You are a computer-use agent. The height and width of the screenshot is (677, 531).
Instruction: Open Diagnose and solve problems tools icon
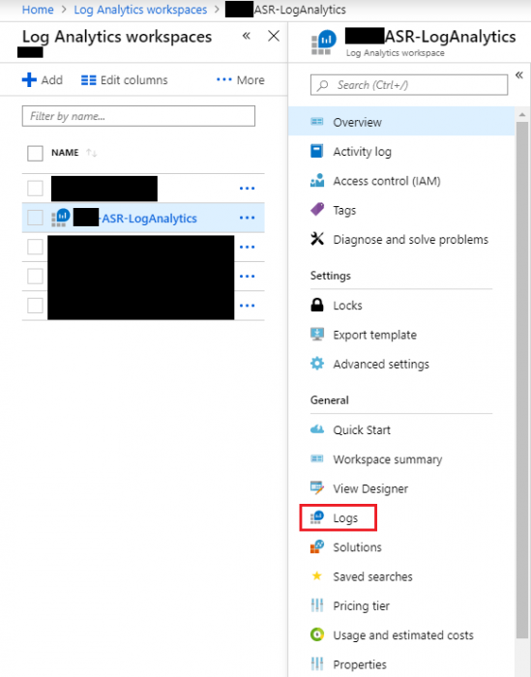tap(317, 239)
